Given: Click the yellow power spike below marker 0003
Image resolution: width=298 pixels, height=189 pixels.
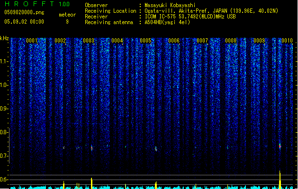Looking at the screenshot, I should click(x=91, y=183).
